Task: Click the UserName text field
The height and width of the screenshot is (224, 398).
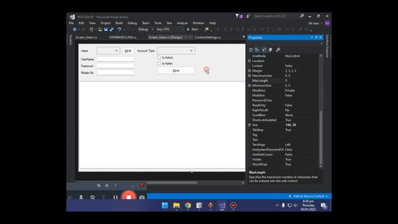Action: pyautogui.click(x=116, y=59)
